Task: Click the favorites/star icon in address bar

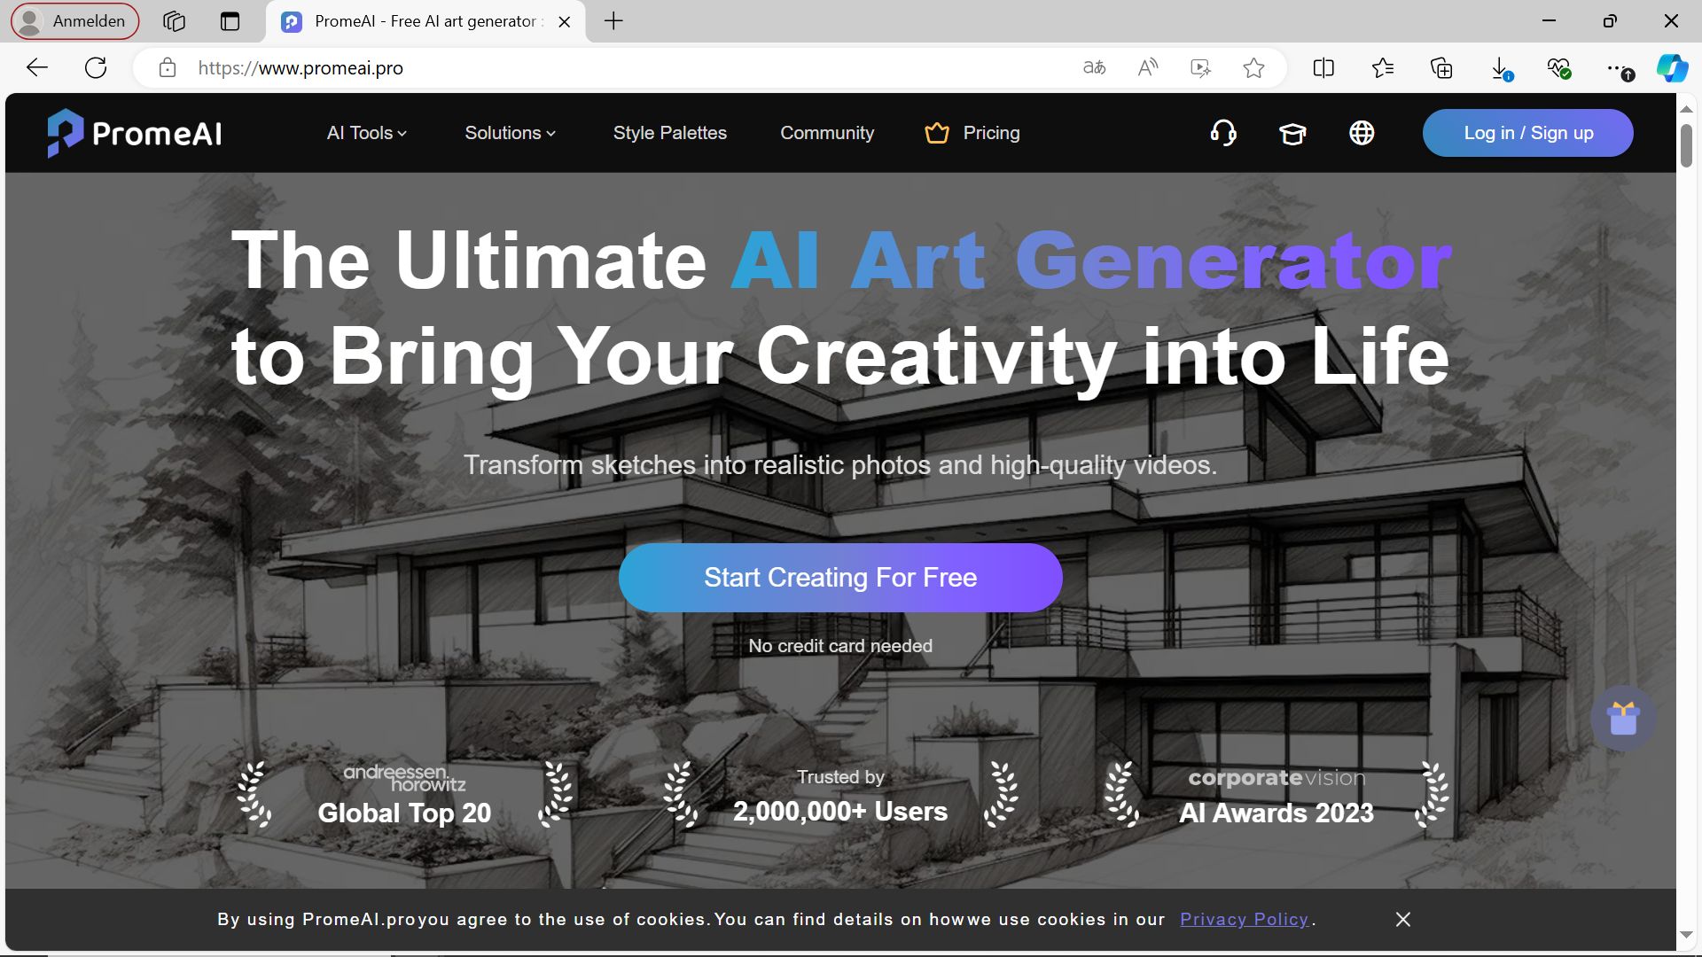Action: 1253,66
